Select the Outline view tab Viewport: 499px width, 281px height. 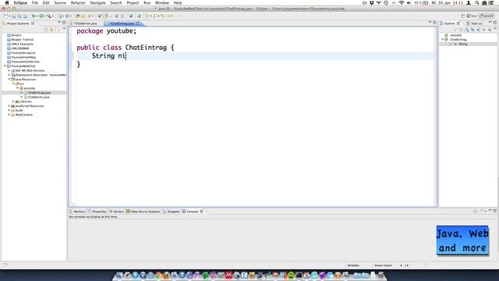click(450, 23)
